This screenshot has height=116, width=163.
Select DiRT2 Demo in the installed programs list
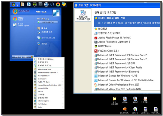tap(127, 46)
